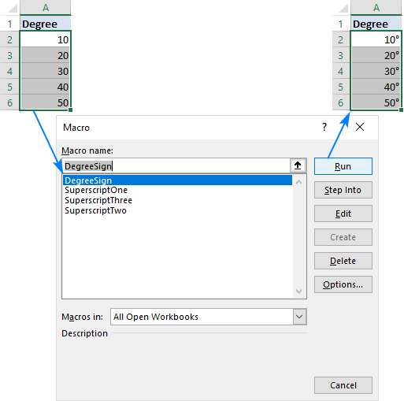404x401 pixels.
Task: Select the 30° cell in right sheet
Action: pyautogui.click(x=376, y=71)
